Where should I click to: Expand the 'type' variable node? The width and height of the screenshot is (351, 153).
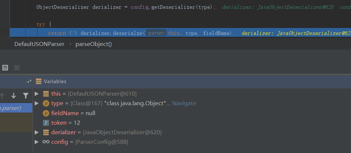point(36,103)
